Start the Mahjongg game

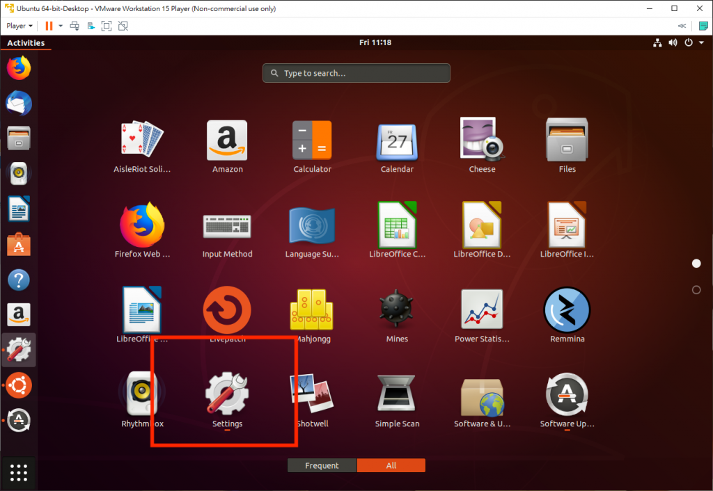[312, 315]
